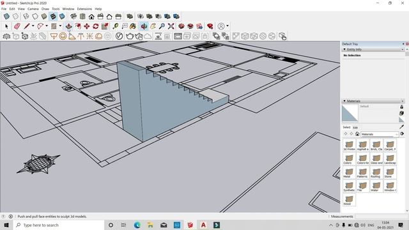Viewport: 409px width, 230px height.
Task: Pick the Scale tool
Action: 105,26
